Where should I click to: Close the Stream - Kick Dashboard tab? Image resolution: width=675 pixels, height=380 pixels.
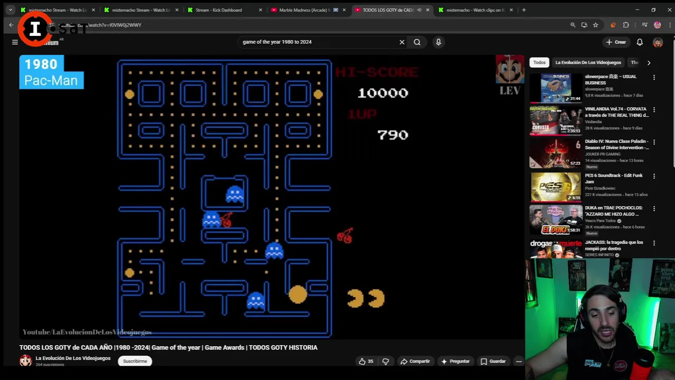(260, 10)
